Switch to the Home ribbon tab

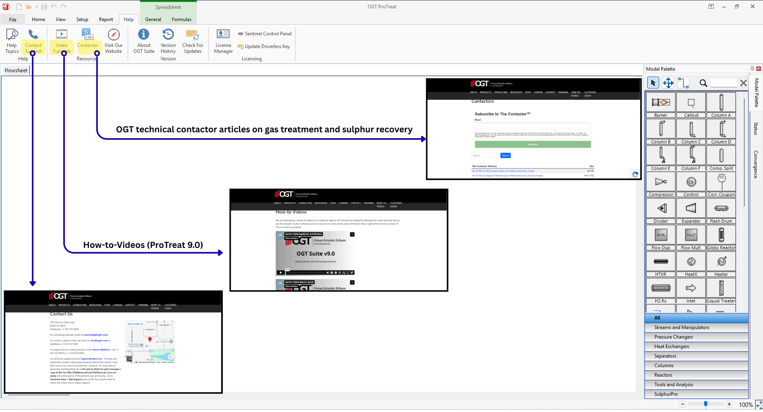pos(38,19)
